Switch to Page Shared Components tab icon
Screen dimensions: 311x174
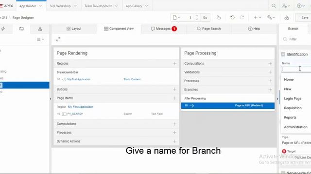coord(40,29)
